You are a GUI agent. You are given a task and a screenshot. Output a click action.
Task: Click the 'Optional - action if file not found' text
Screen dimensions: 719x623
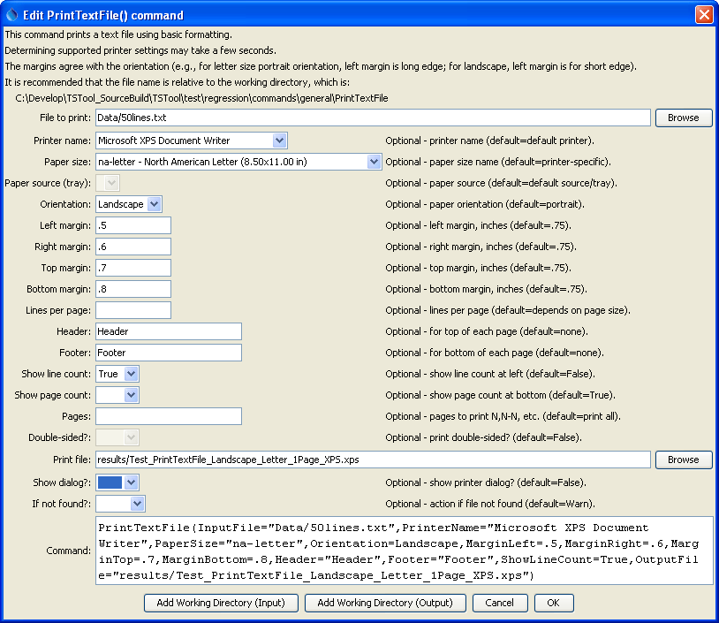pos(490,504)
